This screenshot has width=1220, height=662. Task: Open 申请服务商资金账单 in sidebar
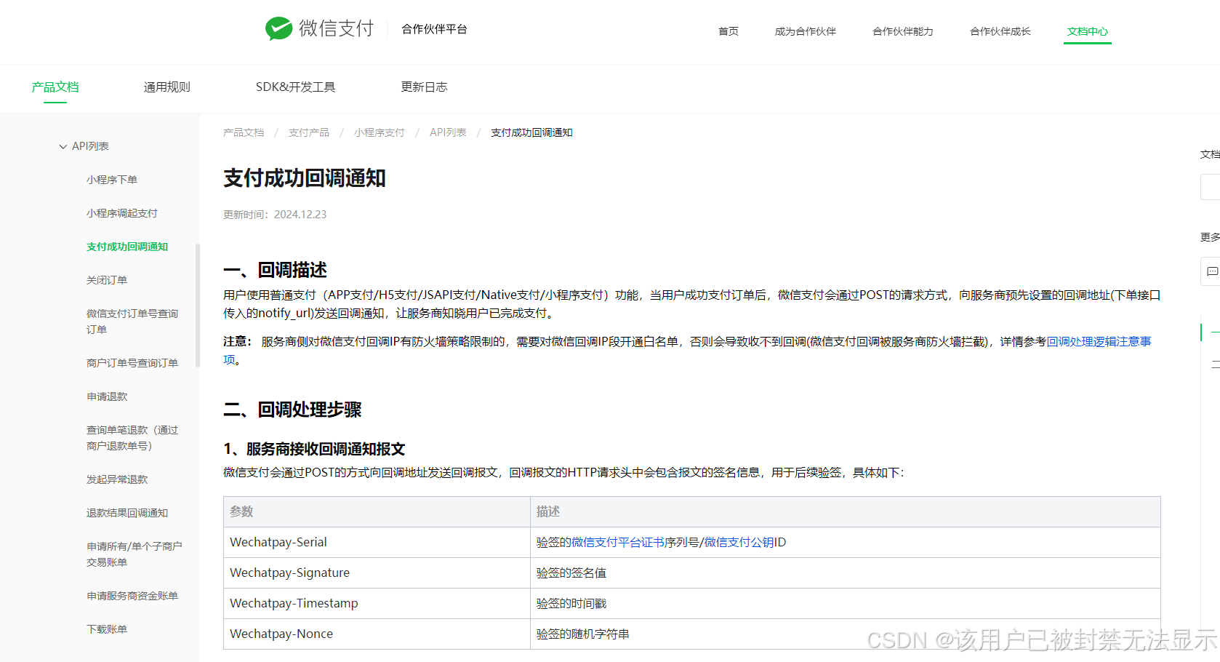pyautogui.click(x=132, y=596)
